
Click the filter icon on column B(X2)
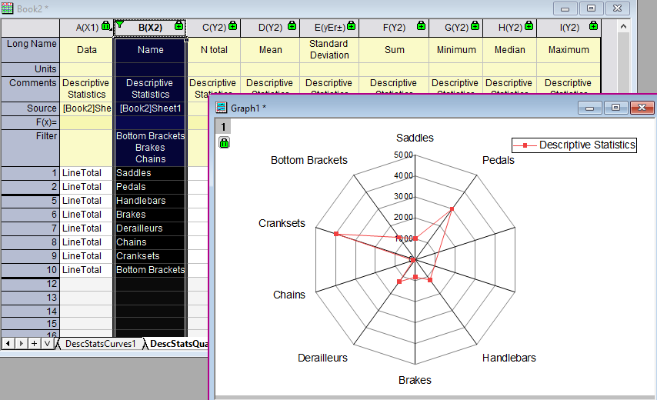[x=119, y=25]
